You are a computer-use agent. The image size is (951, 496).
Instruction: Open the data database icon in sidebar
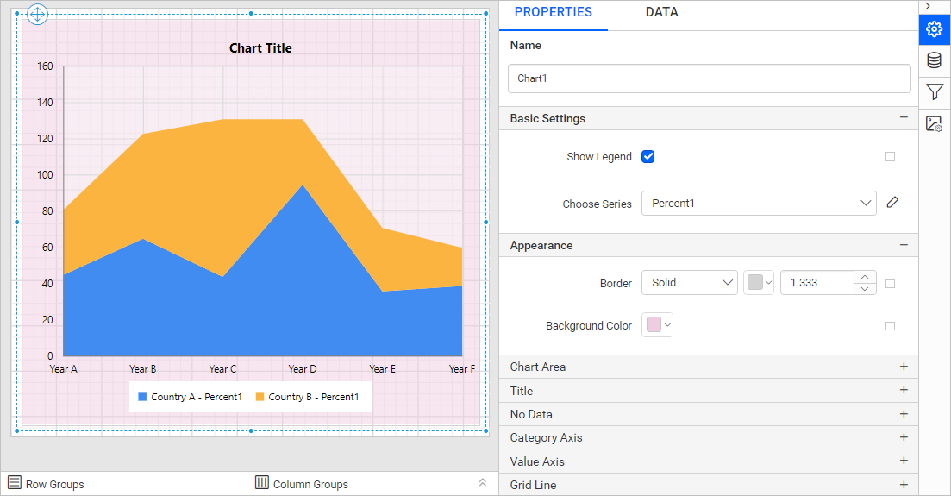[934, 60]
